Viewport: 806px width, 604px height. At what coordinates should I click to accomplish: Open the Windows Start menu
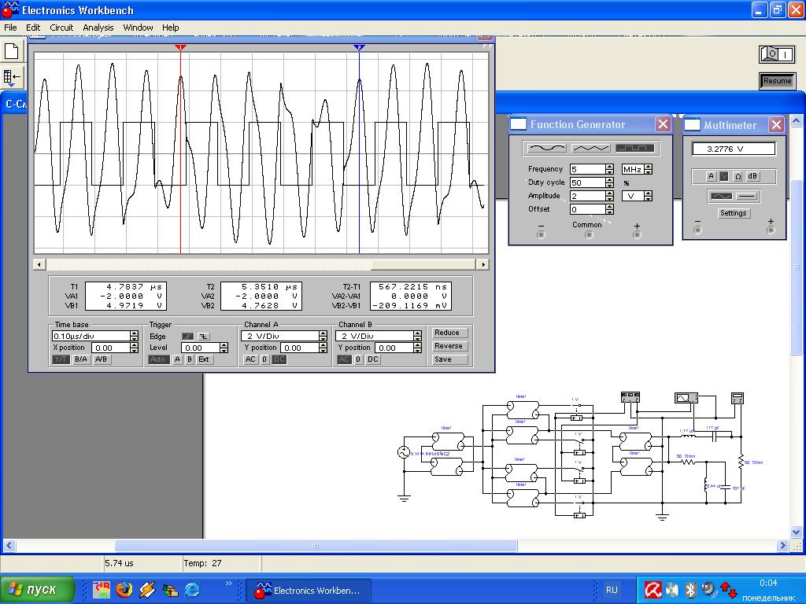pyautogui.click(x=38, y=590)
